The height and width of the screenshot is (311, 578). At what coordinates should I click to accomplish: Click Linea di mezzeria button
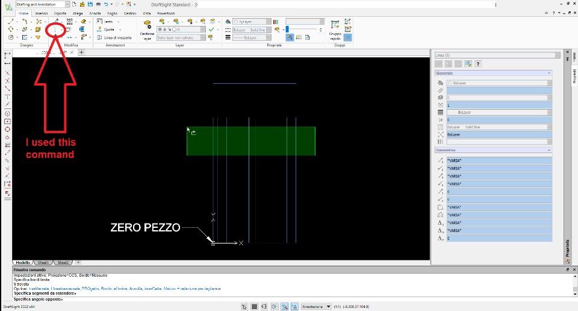tap(114, 37)
